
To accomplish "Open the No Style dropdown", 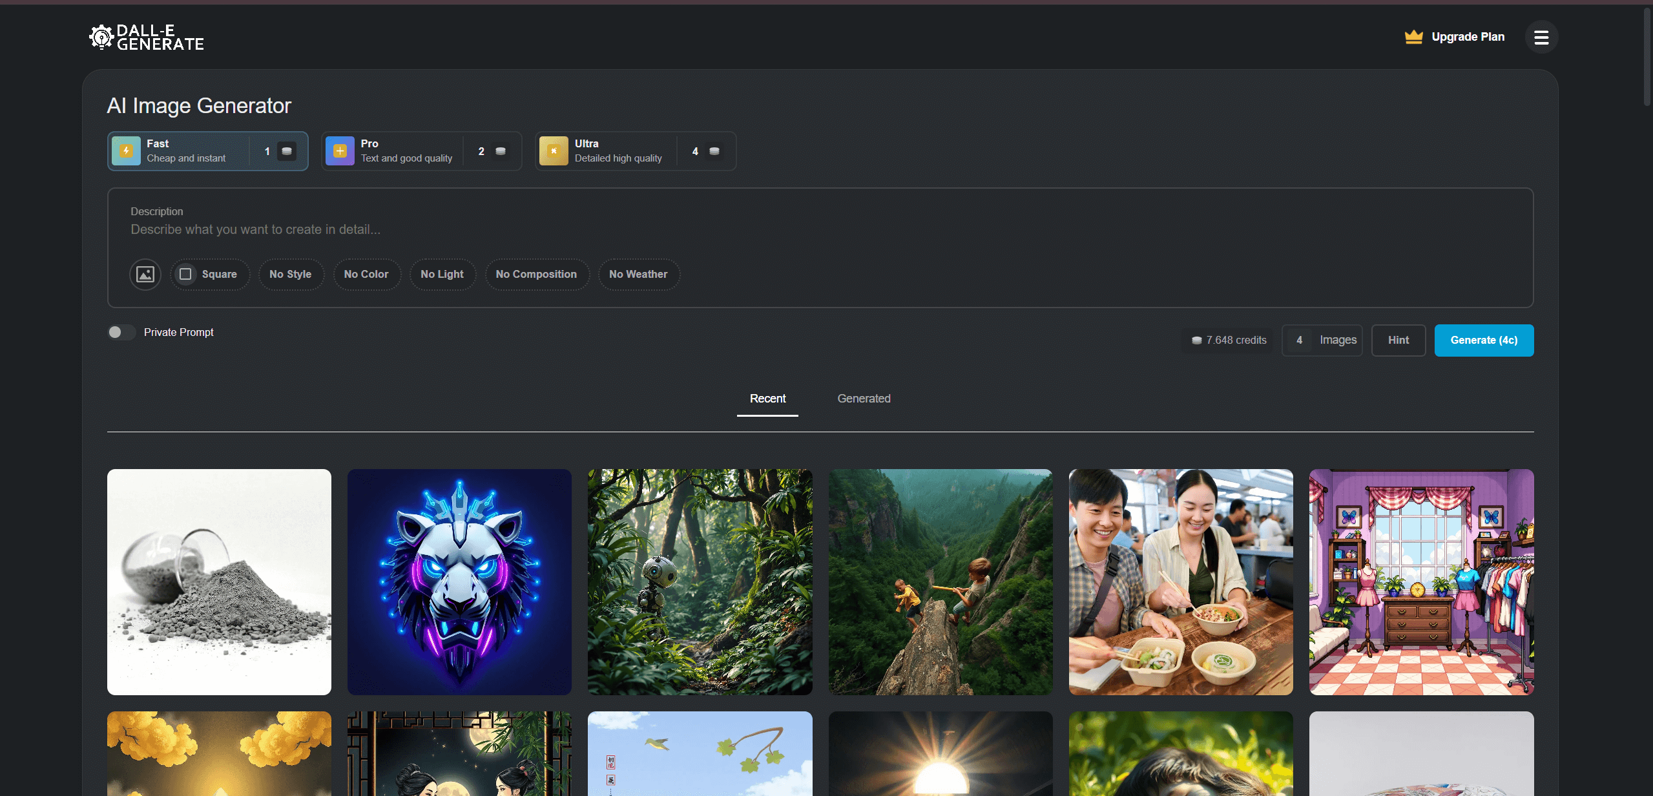I will tap(290, 275).
